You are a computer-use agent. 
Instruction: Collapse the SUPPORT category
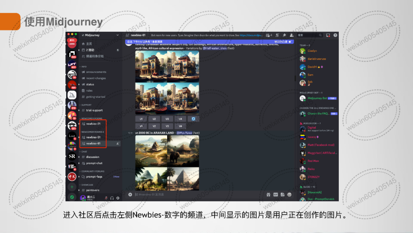coord(86,105)
